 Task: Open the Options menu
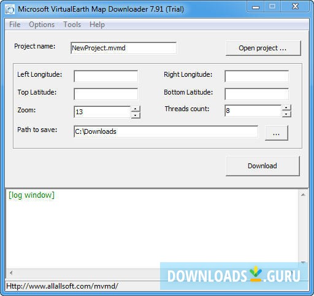[x=42, y=25]
